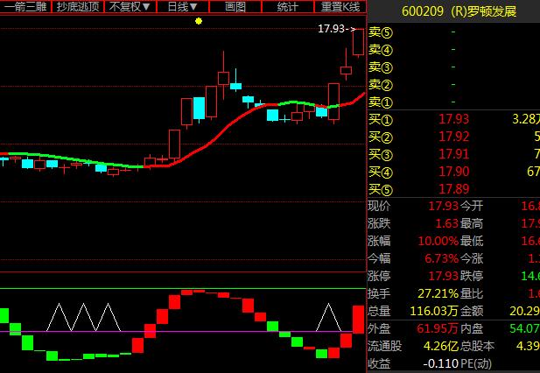540x373 pixels.
Task: Click the 涨幅 value 10.00%
Action: tap(438, 241)
